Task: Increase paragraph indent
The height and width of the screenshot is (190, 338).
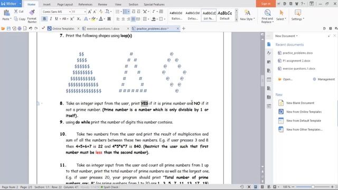Action: point(138,12)
